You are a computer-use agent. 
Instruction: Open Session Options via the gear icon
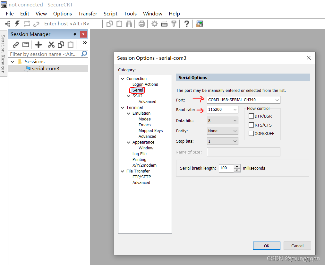pyautogui.click(x=154, y=24)
